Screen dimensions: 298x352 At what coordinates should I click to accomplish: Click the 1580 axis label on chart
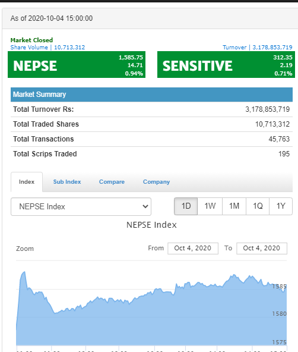tap(280, 314)
